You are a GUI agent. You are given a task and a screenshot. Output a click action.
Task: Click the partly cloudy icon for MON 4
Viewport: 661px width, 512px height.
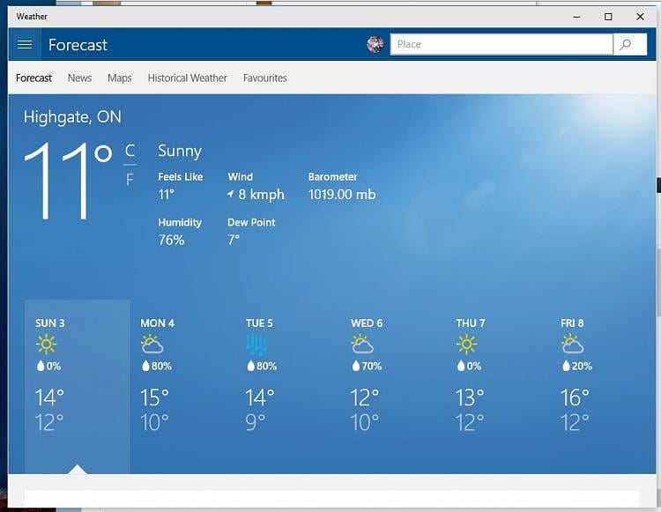tap(152, 345)
